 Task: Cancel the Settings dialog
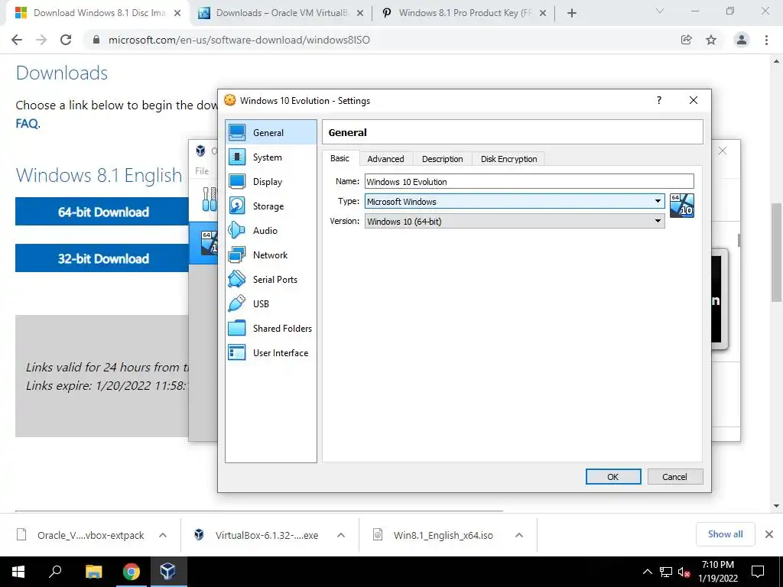click(x=674, y=477)
